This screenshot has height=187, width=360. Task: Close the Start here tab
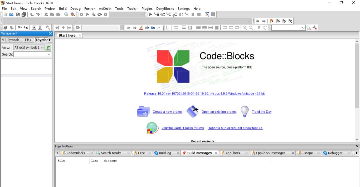click(x=80, y=36)
